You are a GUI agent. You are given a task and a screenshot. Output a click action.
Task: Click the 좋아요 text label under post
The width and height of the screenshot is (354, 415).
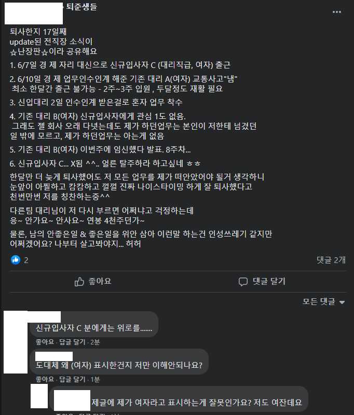[x=100, y=281]
